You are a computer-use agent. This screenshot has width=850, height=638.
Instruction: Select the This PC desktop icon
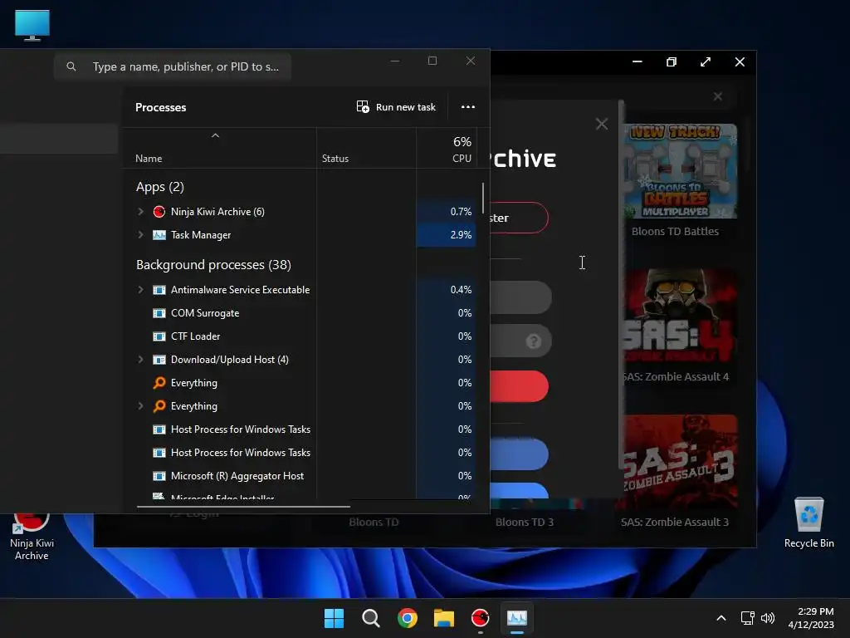[32, 25]
